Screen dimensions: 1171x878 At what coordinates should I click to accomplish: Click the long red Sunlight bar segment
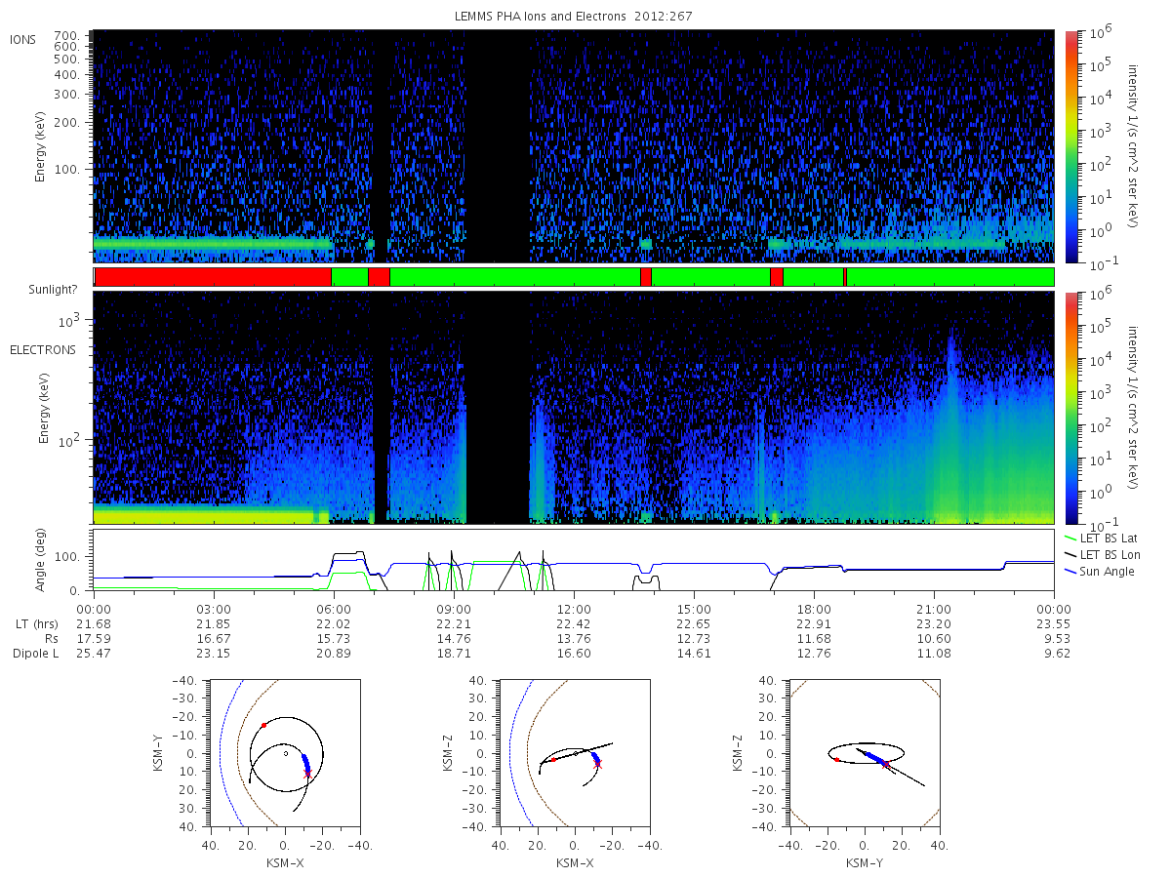[213, 277]
